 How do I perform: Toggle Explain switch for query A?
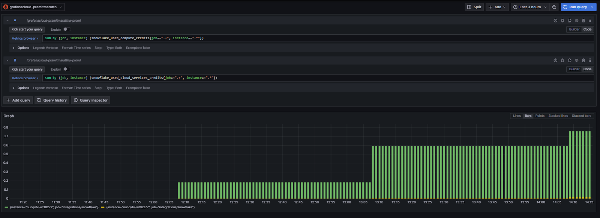[x=67, y=29]
